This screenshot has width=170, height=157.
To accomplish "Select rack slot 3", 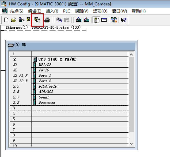I will click(69, 108).
